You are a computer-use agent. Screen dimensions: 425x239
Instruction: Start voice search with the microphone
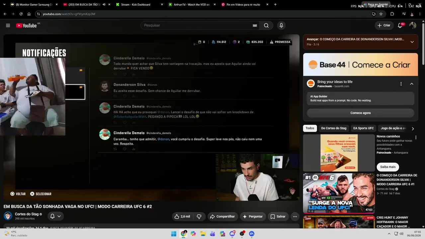click(281, 26)
